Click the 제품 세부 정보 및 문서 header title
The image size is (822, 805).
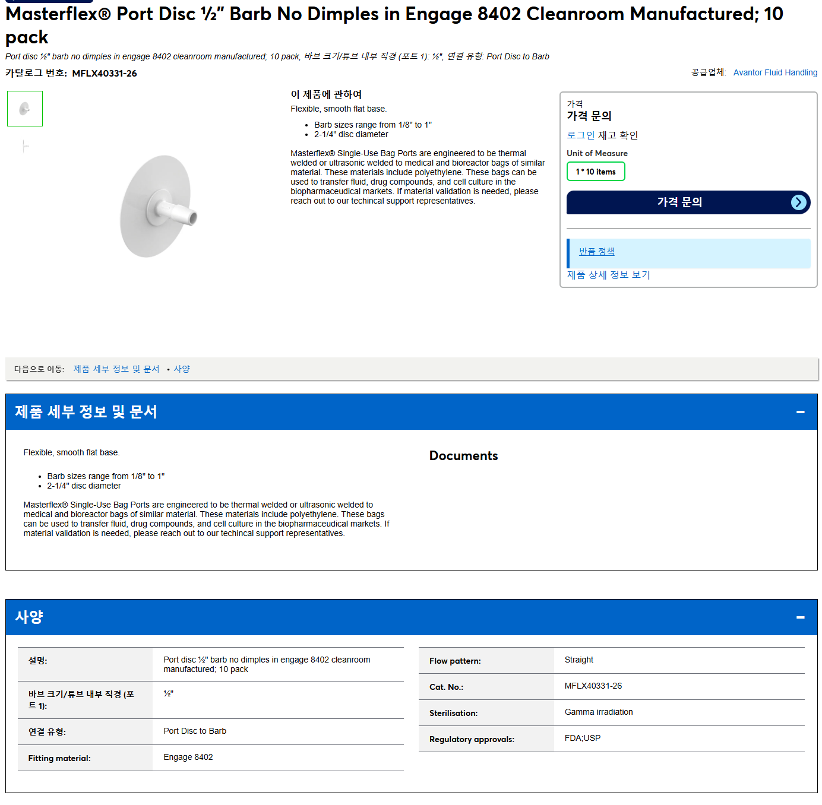coord(86,412)
